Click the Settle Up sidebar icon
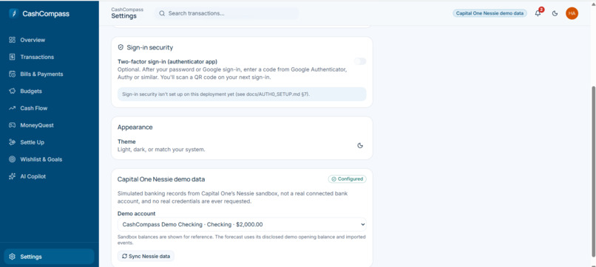This screenshot has height=267, width=596. coord(12,142)
